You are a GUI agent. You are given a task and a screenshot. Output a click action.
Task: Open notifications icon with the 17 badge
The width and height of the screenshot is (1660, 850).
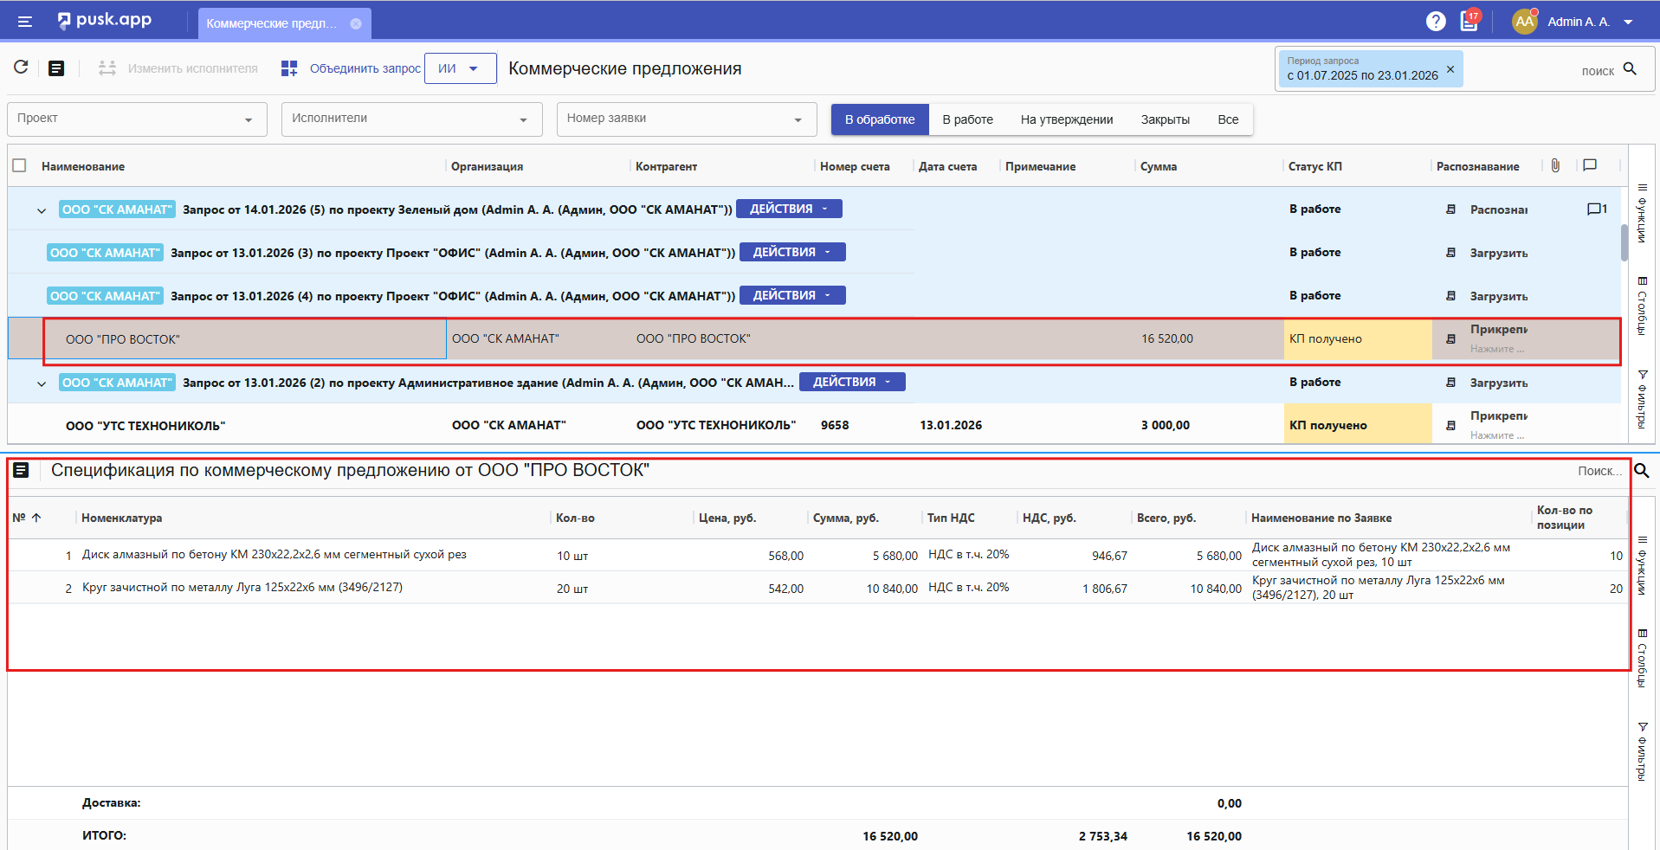click(1469, 22)
